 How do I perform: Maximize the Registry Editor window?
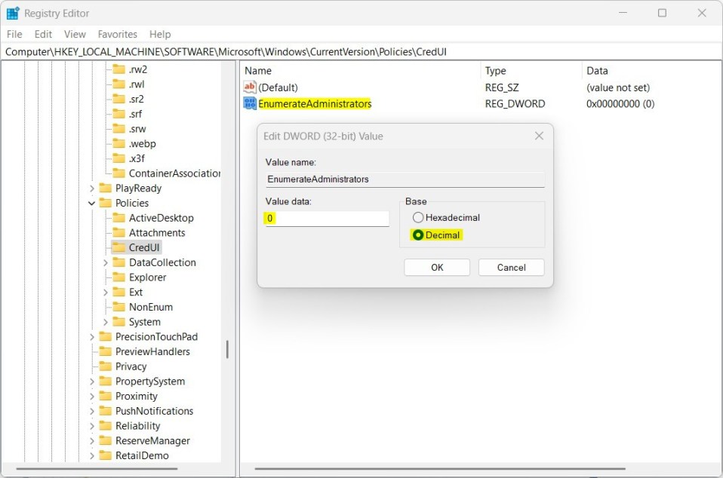(x=662, y=13)
